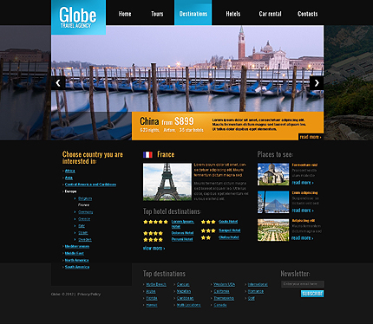This screenshot has width=373, height=324.
Task: Collapse the Europe country list
Action: tap(70, 191)
